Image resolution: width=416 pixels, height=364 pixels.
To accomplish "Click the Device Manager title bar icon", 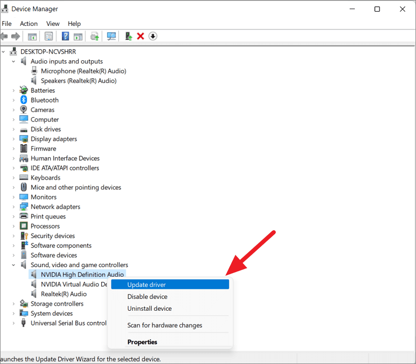I will 4,9.
